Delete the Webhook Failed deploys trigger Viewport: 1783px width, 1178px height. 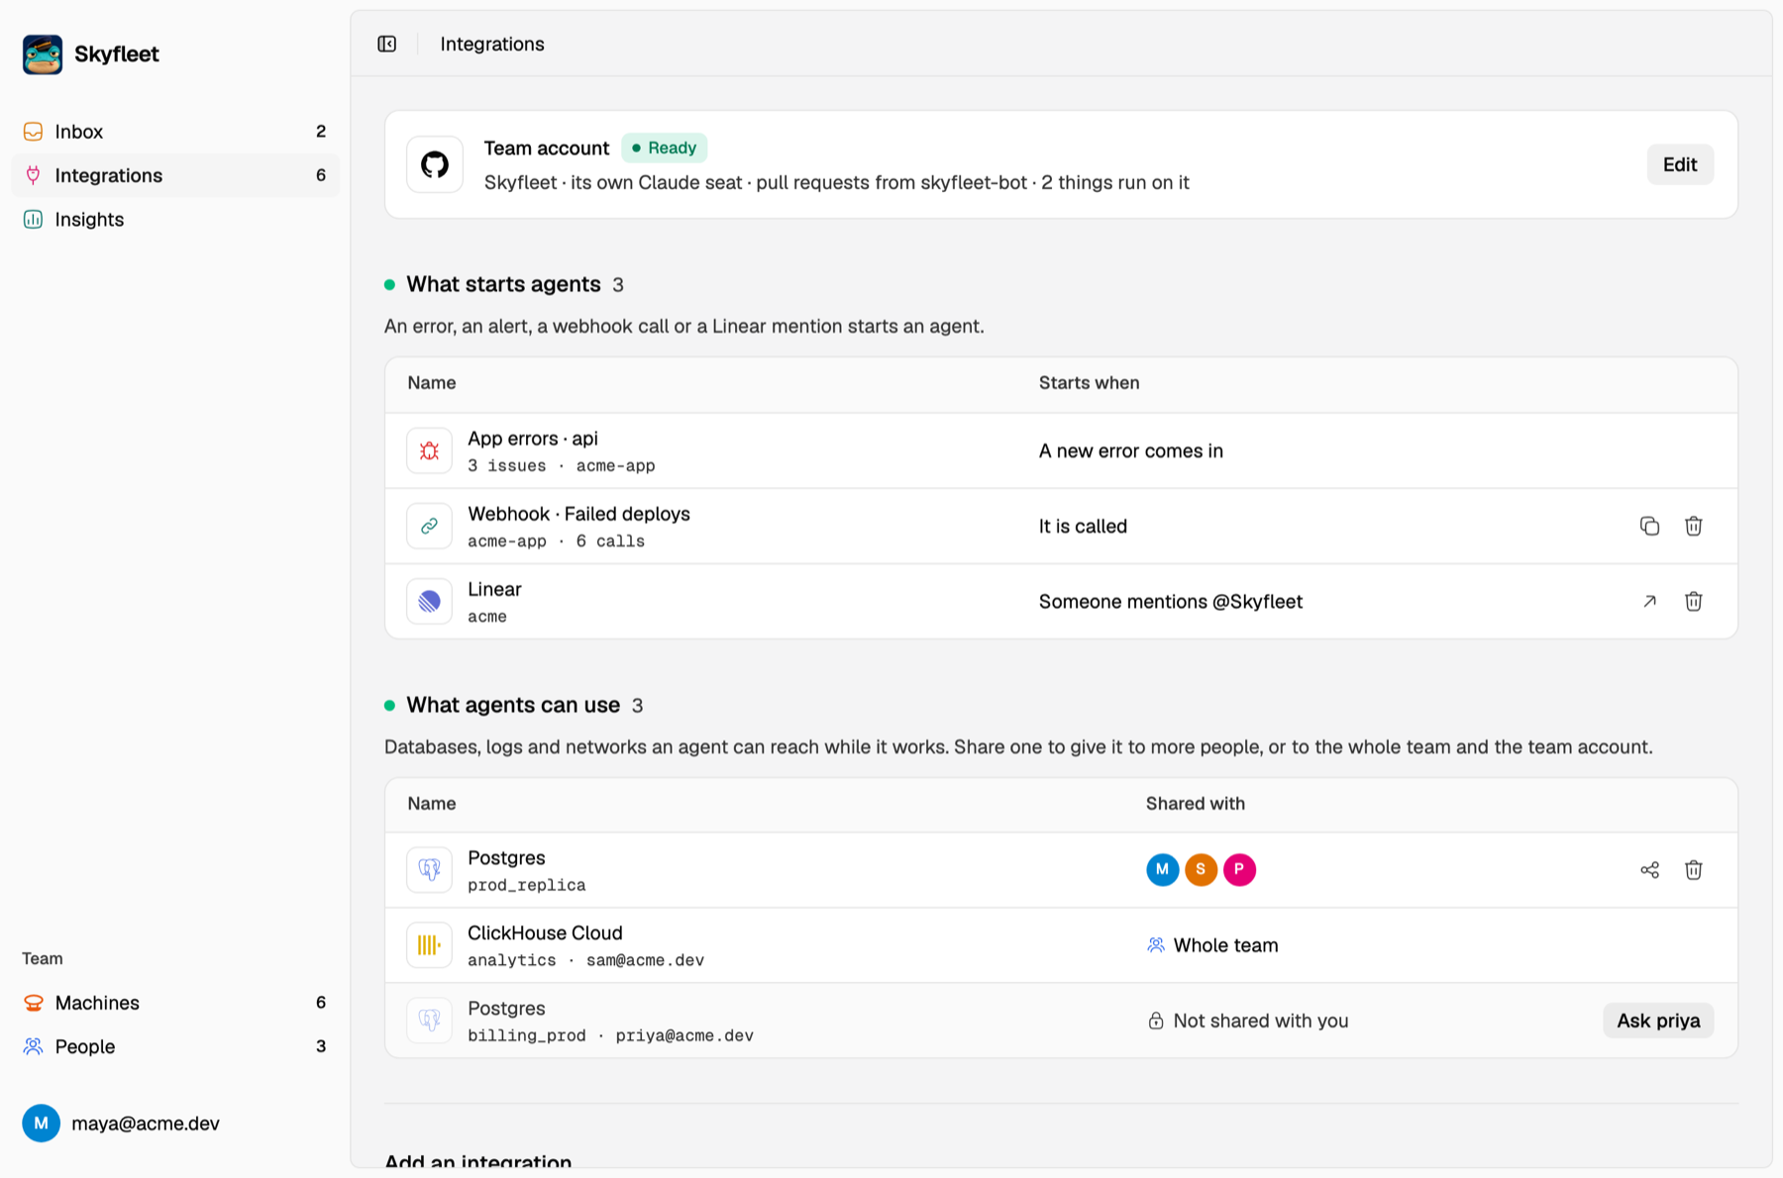(1694, 526)
